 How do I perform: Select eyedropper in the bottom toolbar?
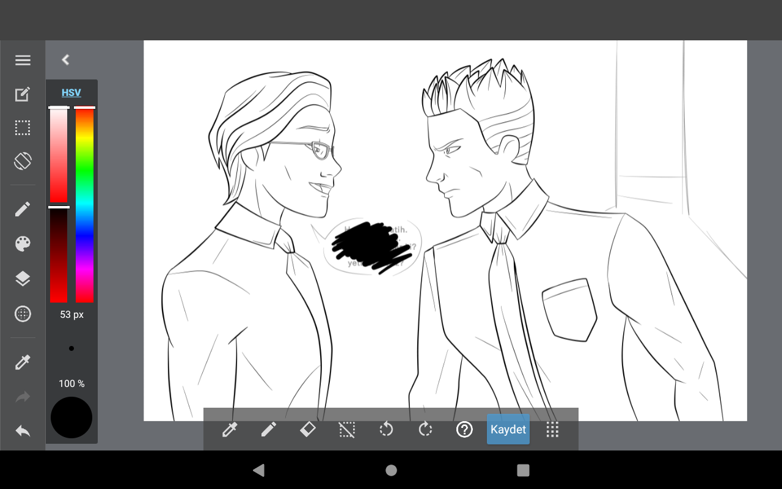(229, 430)
